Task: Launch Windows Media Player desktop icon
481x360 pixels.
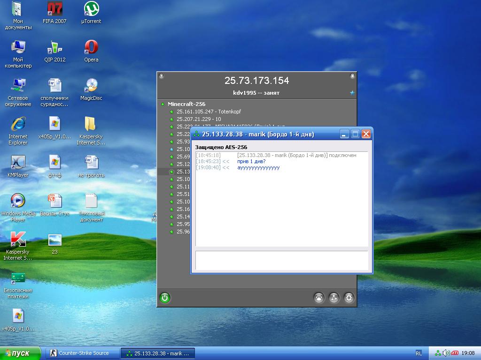Action: tap(18, 208)
